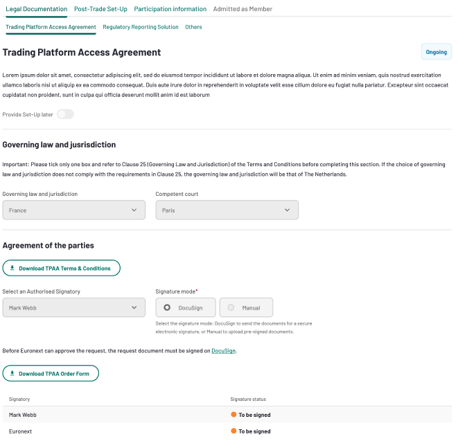Open Authorised Signatory dropdown Mark Webb
Screen dimensions: 458x448
coord(74,307)
